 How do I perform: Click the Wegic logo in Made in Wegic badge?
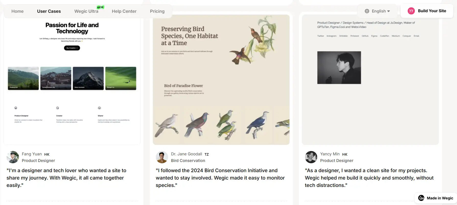click(x=421, y=198)
